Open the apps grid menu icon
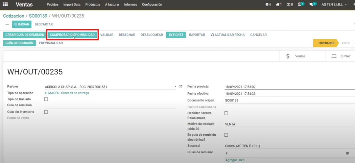 click(6, 4)
